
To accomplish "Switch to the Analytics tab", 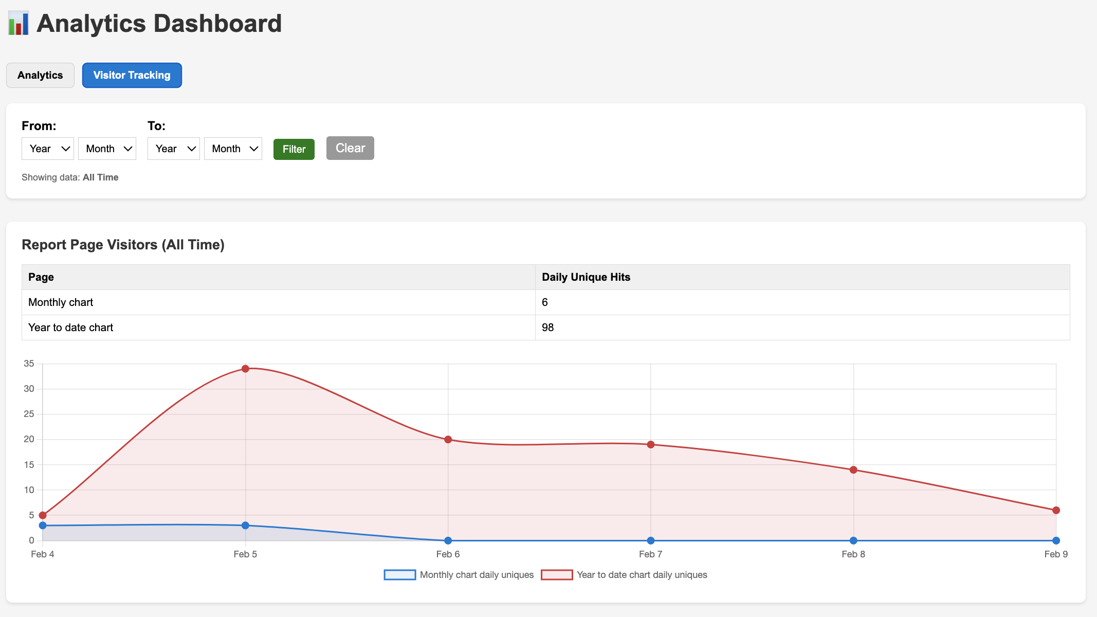I will [40, 75].
